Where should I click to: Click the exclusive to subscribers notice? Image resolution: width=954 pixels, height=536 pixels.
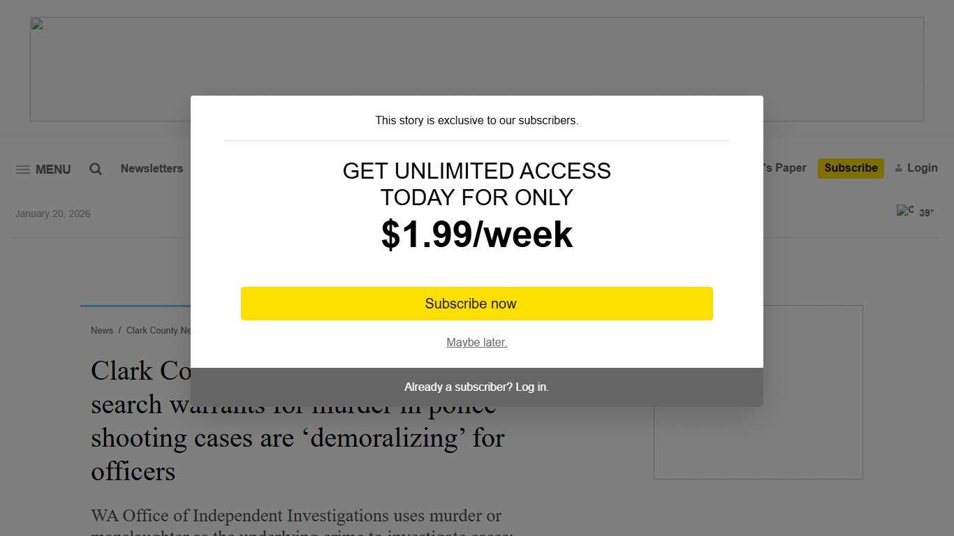coord(476,120)
